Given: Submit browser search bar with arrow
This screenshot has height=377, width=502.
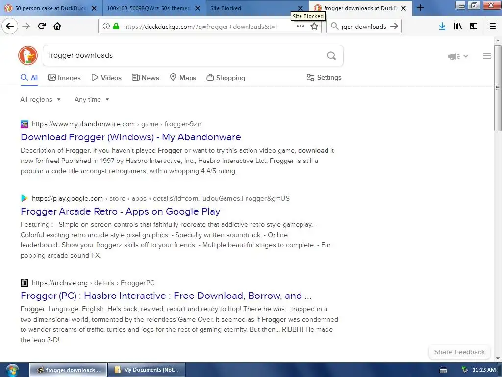Looking at the screenshot, I should [x=394, y=26].
